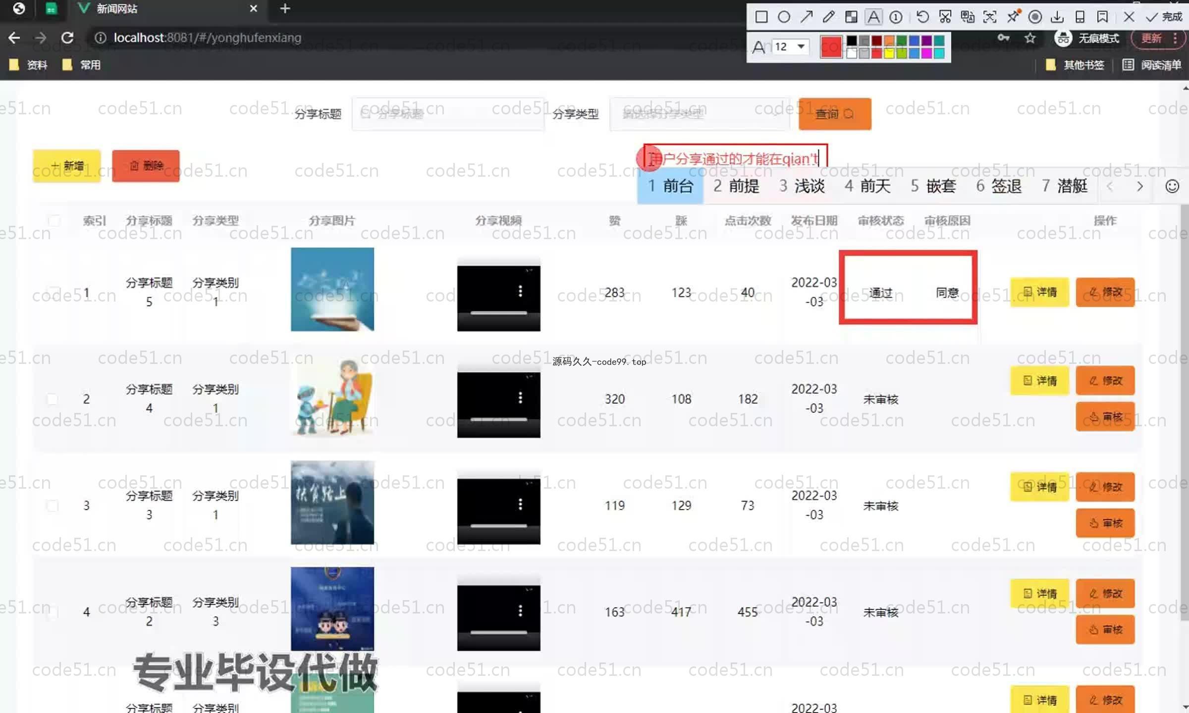Check the row with index 2
The height and width of the screenshot is (713, 1189).
click(x=52, y=399)
